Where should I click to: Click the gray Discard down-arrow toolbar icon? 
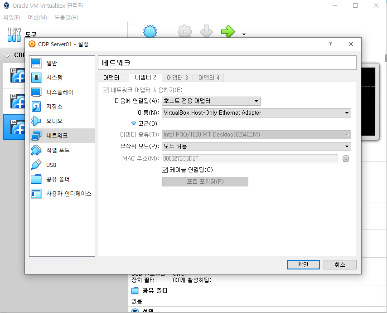(206, 31)
